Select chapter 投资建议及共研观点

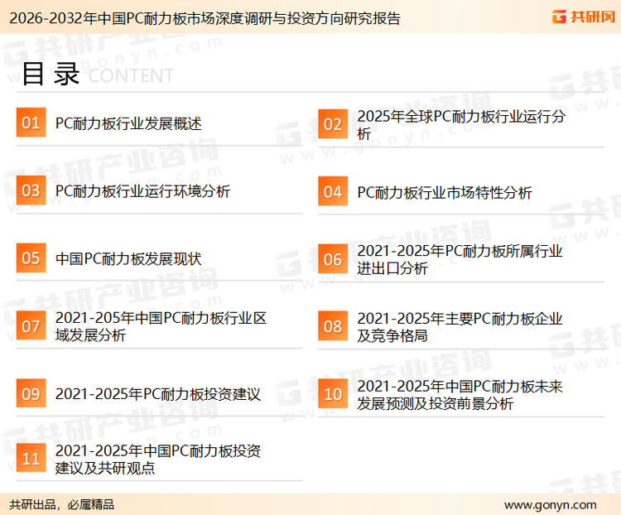(158, 460)
